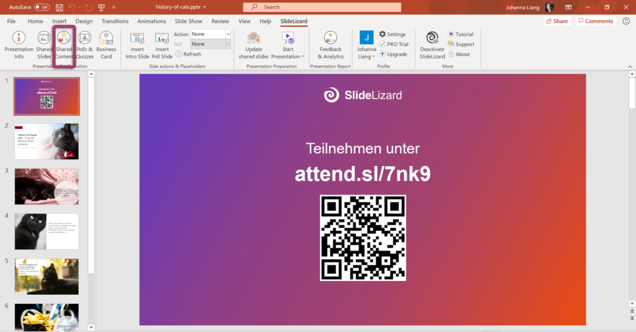Open the View tab

click(x=244, y=21)
